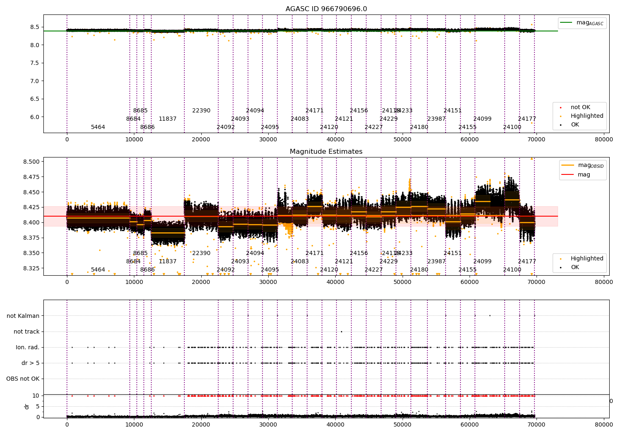This screenshot has height=434, width=620.
Task: Click the 'not track' axis label
Action: (26, 331)
